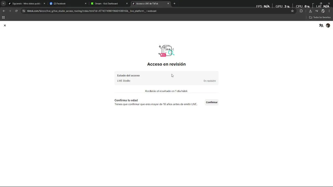The width and height of the screenshot is (333, 187).
Task: Click the Confirma tu edad heading
Action: pos(126,100)
